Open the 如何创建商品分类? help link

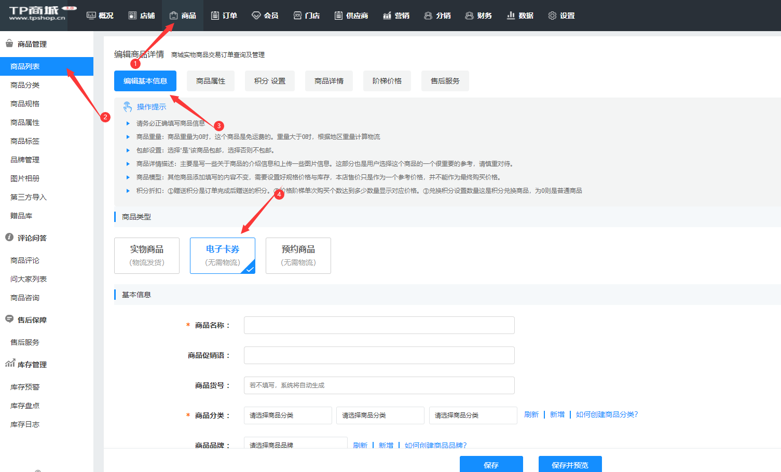point(606,414)
